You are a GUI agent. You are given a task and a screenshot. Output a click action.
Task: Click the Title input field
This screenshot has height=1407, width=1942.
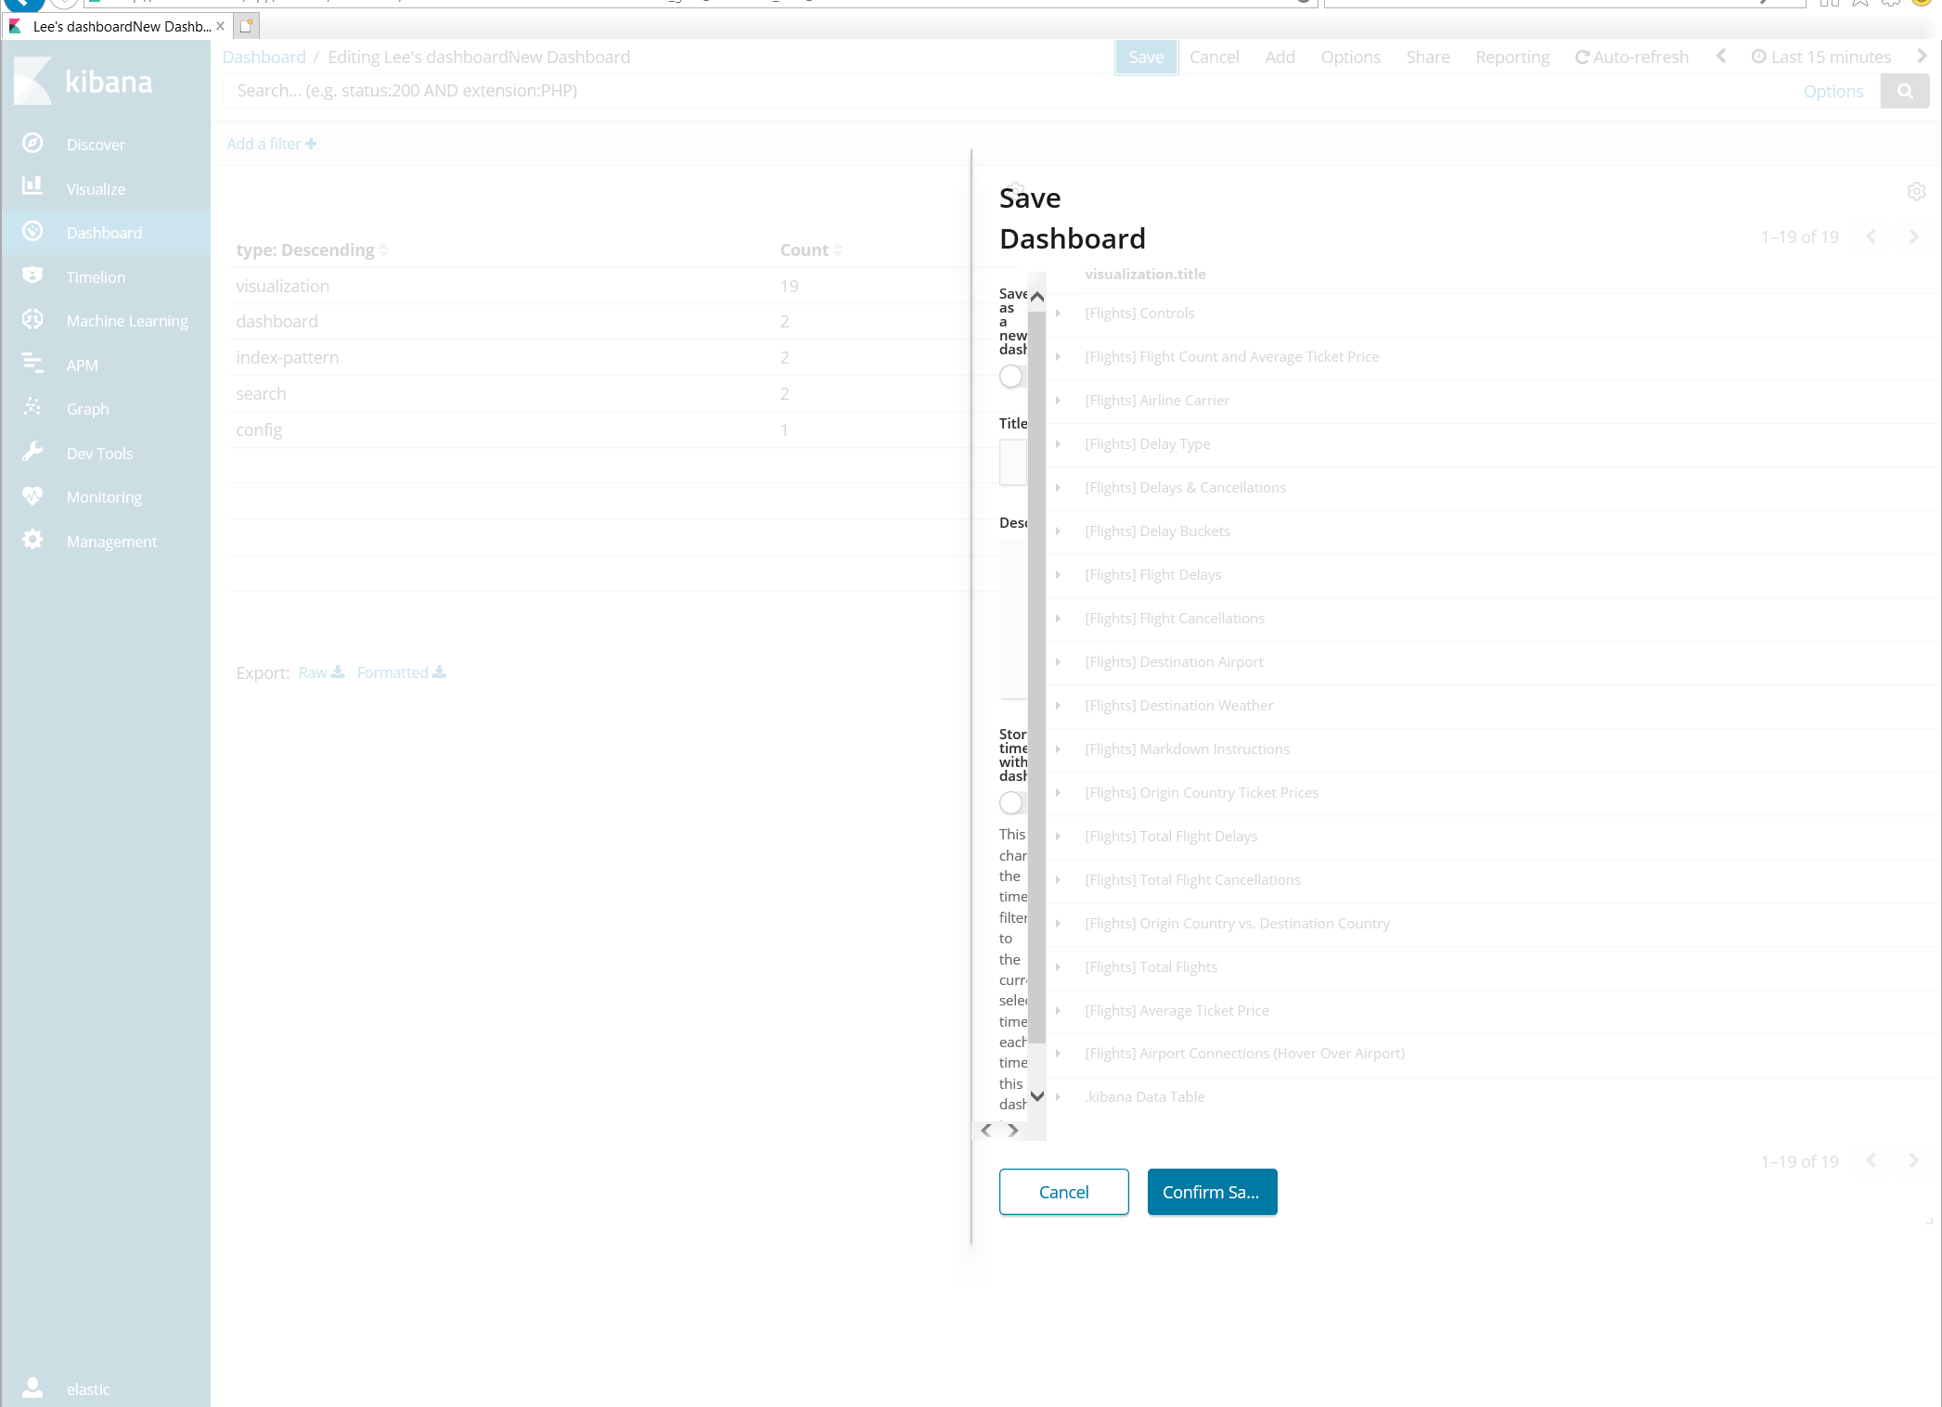click(1012, 462)
